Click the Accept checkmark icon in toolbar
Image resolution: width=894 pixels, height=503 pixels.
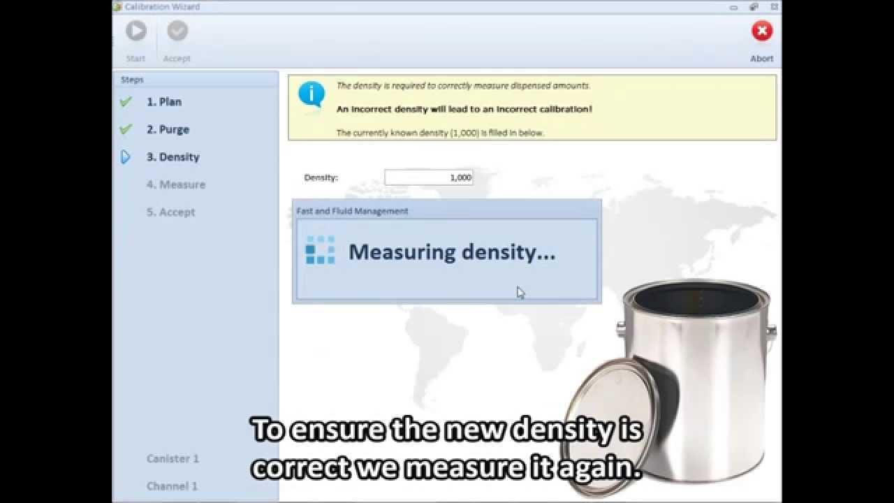[x=177, y=31]
